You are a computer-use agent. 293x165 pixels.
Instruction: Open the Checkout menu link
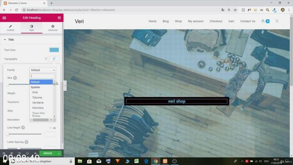tap(216, 21)
